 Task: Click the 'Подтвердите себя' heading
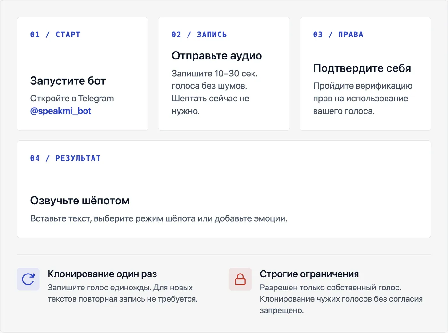pos(362,68)
